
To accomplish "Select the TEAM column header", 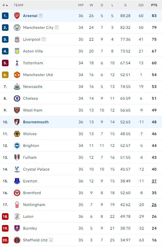I will point(18,5).
